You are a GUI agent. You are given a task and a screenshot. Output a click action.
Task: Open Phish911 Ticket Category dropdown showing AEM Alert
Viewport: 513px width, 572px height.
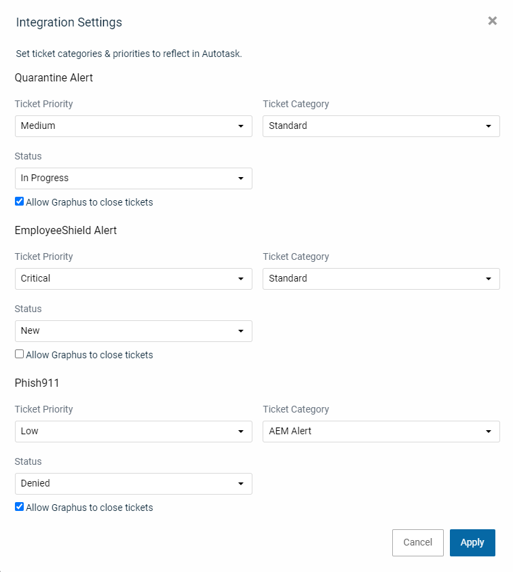[x=381, y=432]
